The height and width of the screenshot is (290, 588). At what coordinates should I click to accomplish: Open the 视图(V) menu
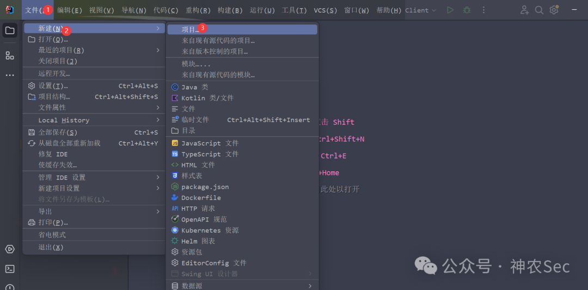pyautogui.click(x=102, y=10)
